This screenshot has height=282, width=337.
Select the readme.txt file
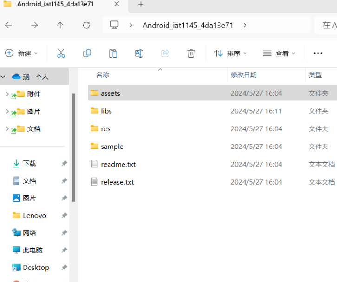point(212,164)
